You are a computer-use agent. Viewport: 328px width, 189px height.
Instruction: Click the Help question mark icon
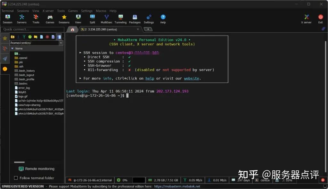click(x=163, y=19)
